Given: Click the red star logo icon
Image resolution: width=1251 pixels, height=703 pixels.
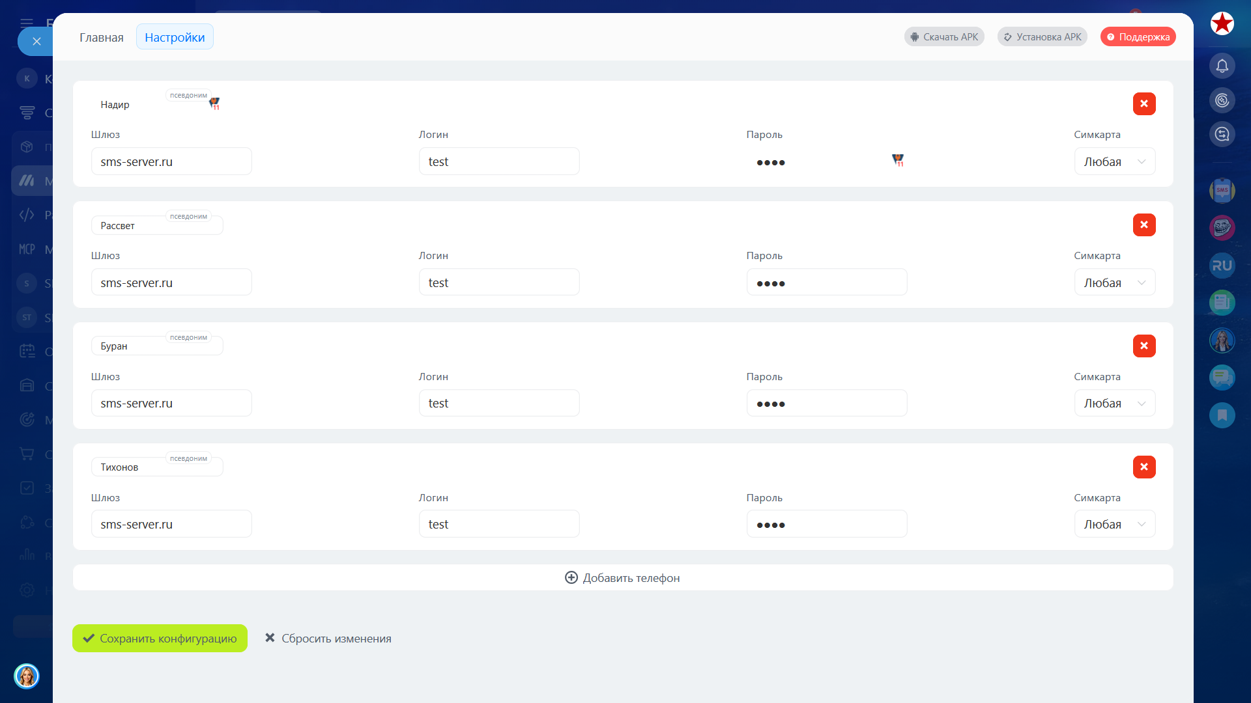Looking at the screenshot, I should [1222, 23].
